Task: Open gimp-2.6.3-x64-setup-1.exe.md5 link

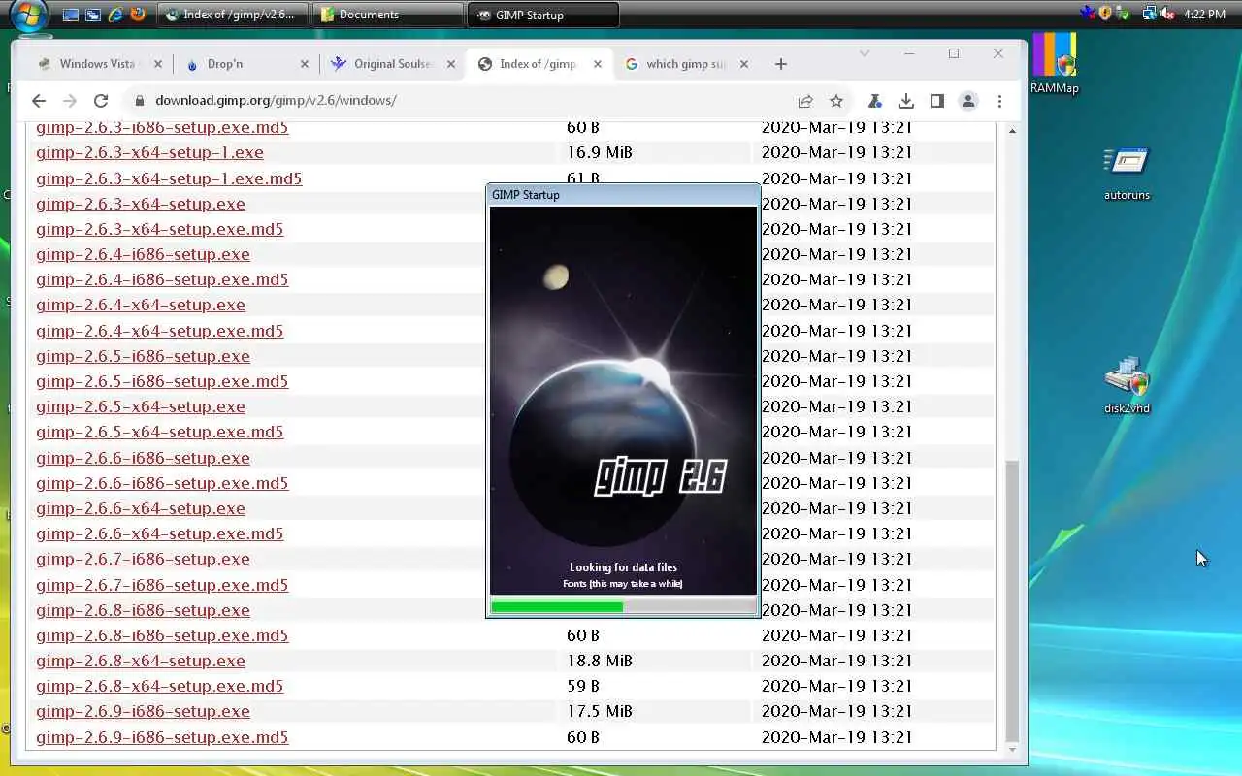Action: point(169,178)
